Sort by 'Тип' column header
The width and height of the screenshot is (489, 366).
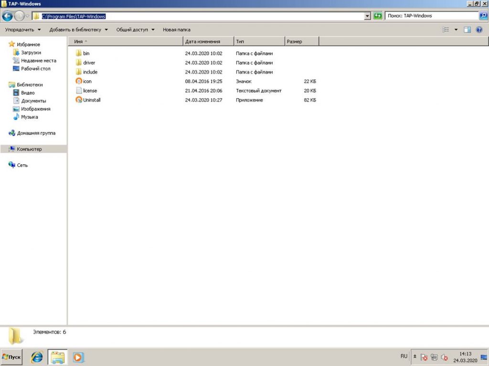(259, 42)
